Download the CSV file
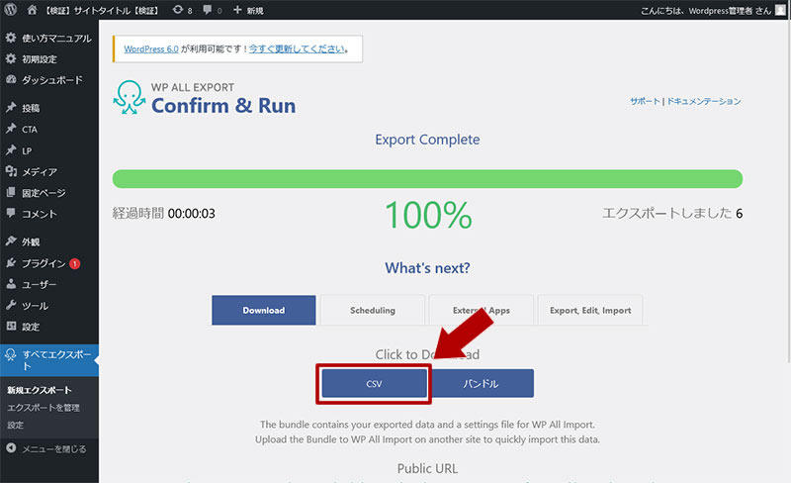The width and height of the screenshot is (791, 483). coord(374,383)
